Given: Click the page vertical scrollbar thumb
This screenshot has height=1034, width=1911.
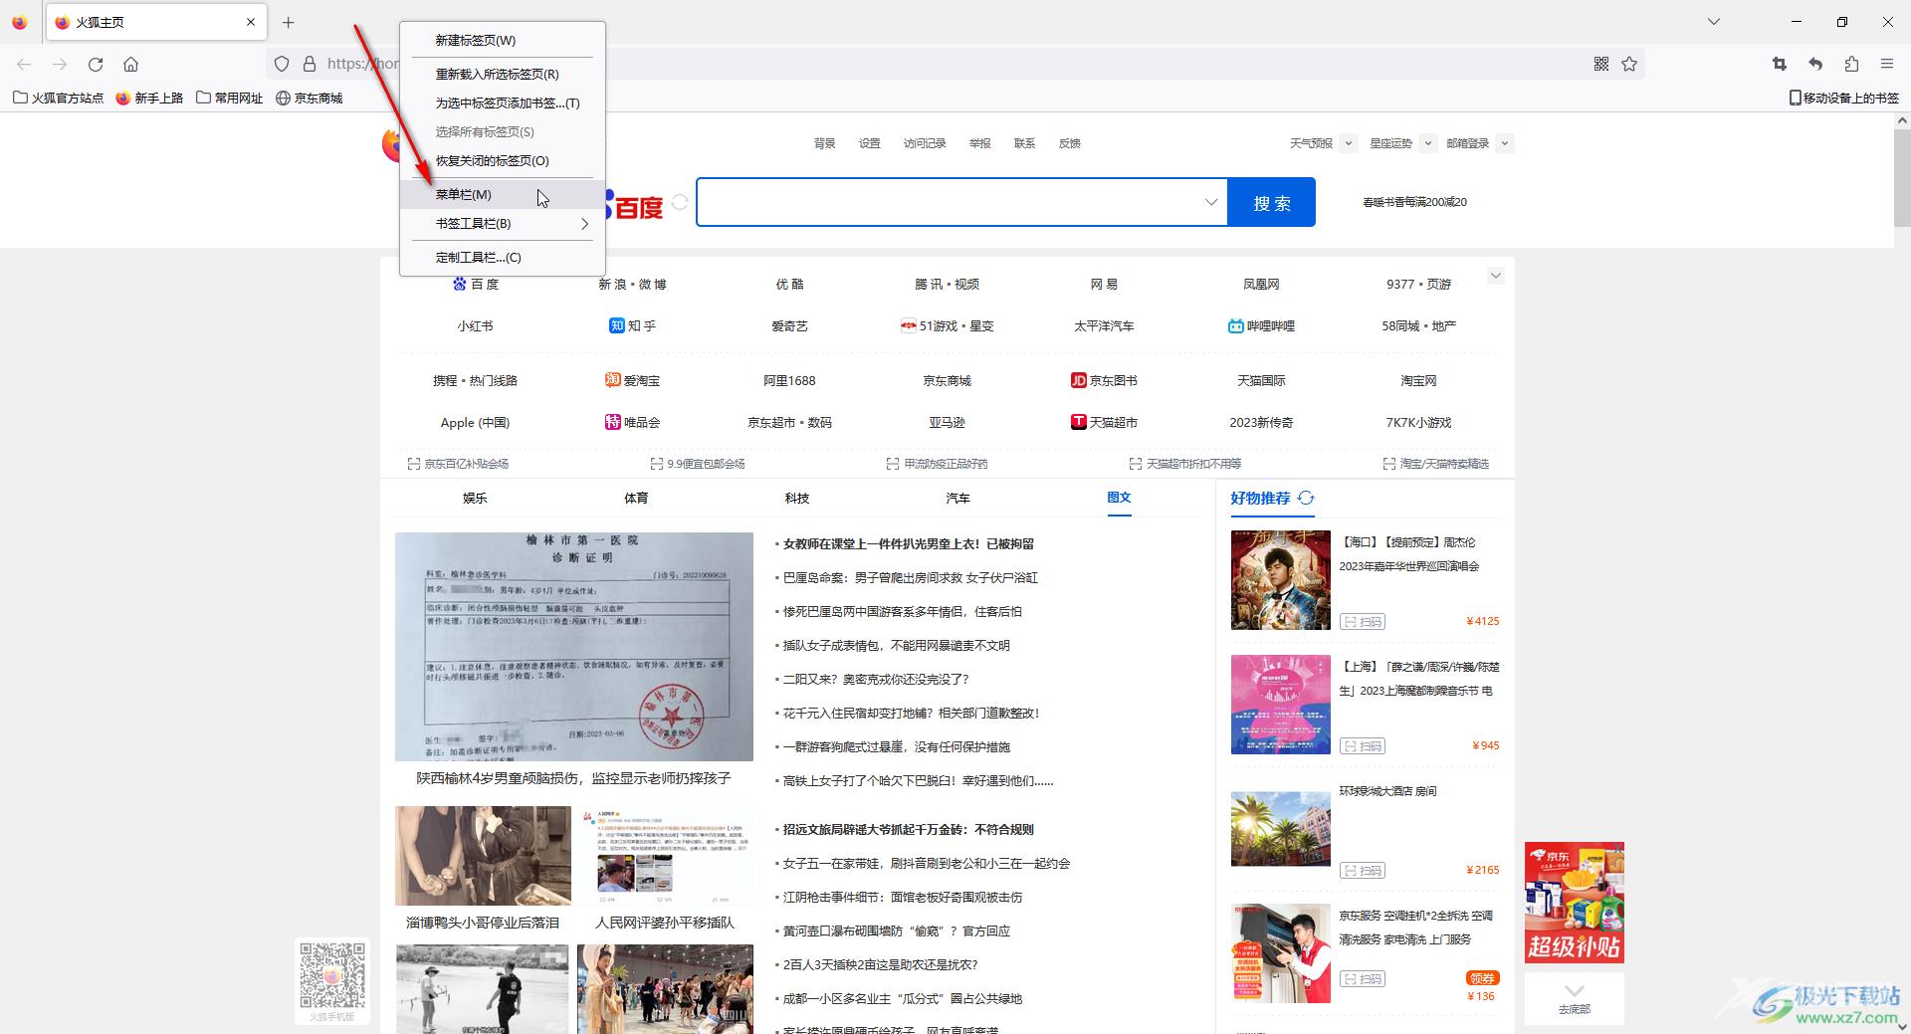Looking at the screenshot, I should (x=1902, y=179).
